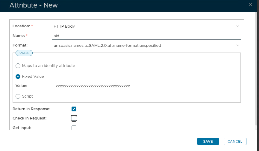Uncheck the Return in Response checkbox
Screen dimensions: 259x151
click(74, 109)
